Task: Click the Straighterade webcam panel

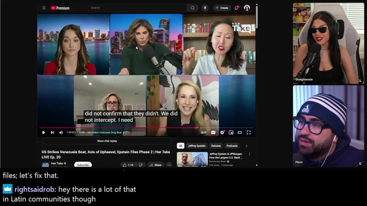Action: point(328,43)
